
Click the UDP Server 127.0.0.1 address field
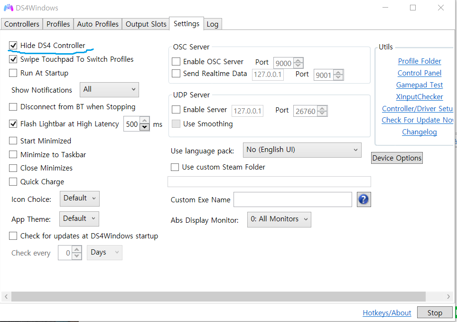point(247,111)
